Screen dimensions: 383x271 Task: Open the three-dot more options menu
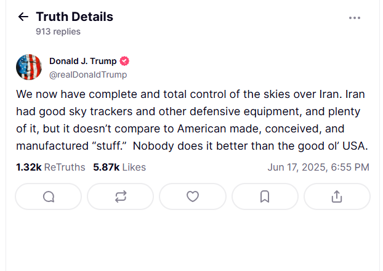pyautogui.click(x=355, y=18)
